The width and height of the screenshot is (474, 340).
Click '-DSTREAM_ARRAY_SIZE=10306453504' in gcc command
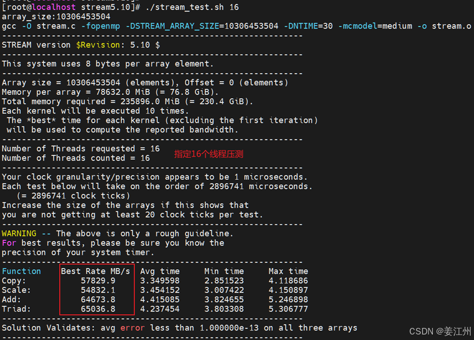(202, 26)
